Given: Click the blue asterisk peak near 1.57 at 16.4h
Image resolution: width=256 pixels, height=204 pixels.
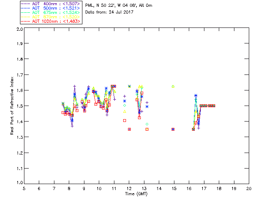Looking at the screenshot, I should point(196,96).
